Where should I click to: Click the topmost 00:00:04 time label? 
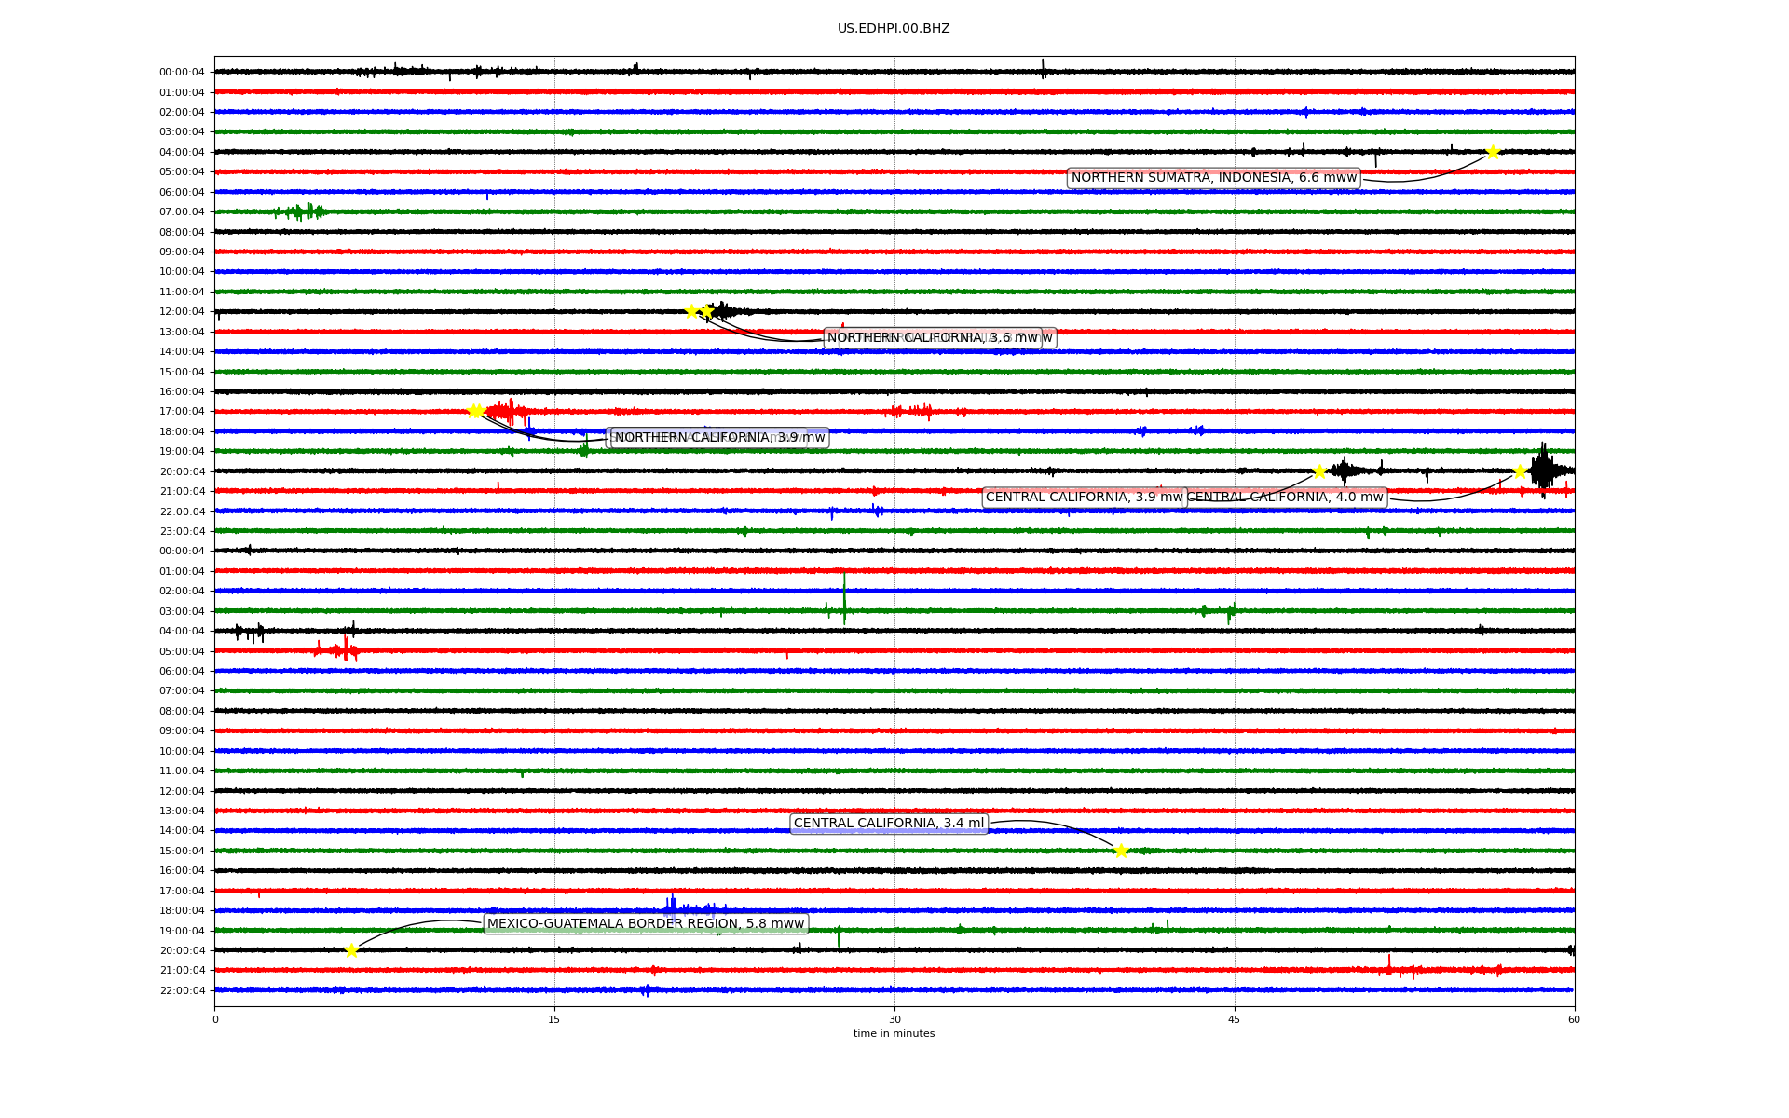181,73
